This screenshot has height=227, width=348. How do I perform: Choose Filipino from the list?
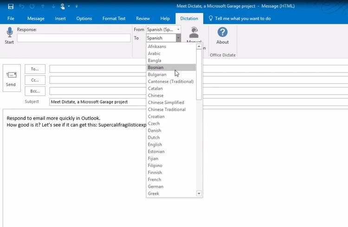click(x=171, y=165)
